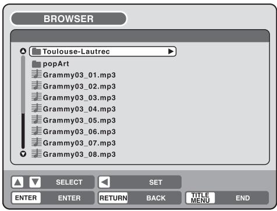Click the music icon beside Grammy03_05.mp3
The image size is (277, 211).
click(x=37, y=119)
